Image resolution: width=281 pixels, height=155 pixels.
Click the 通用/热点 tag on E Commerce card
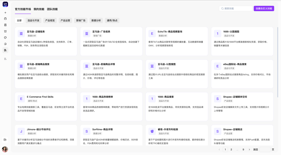click(33, 101)
